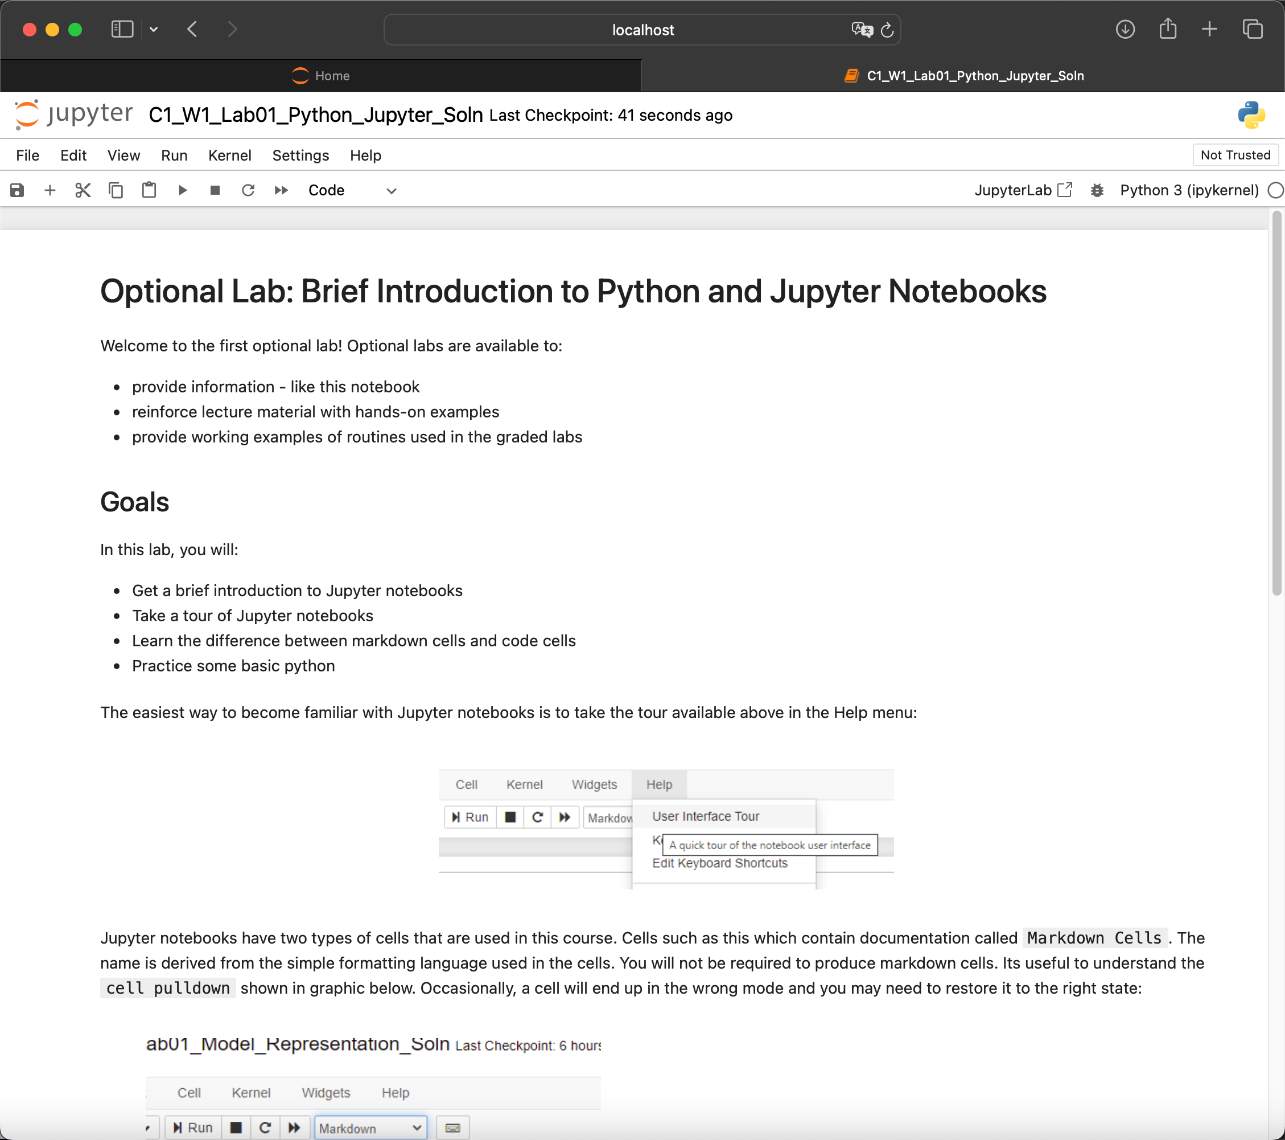Show Safari downloads icon

click(1125, 29)
